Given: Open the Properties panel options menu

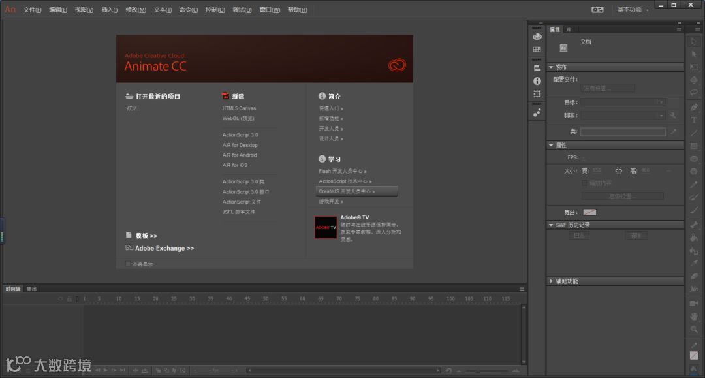Looking at the screenshot, I should (679, 29).
